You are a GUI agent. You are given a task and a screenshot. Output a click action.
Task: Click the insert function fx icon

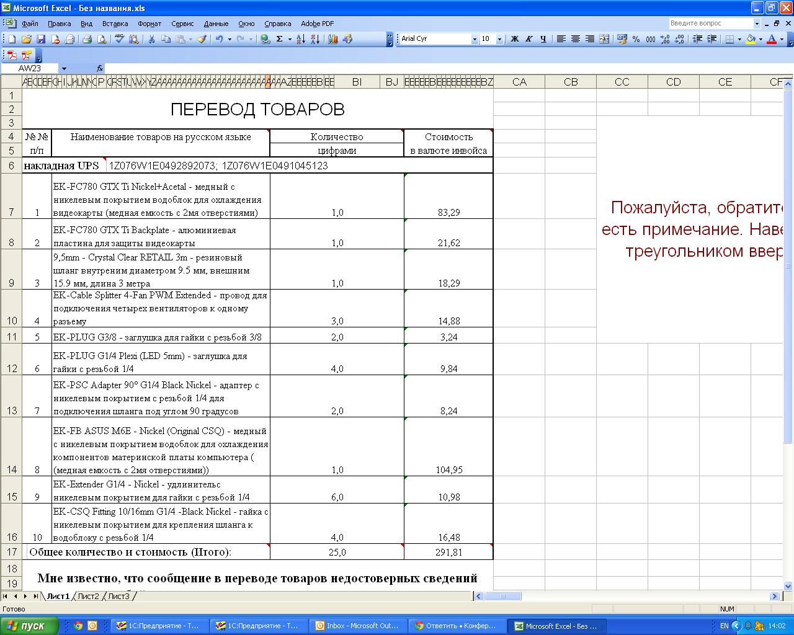click(100, 68)
